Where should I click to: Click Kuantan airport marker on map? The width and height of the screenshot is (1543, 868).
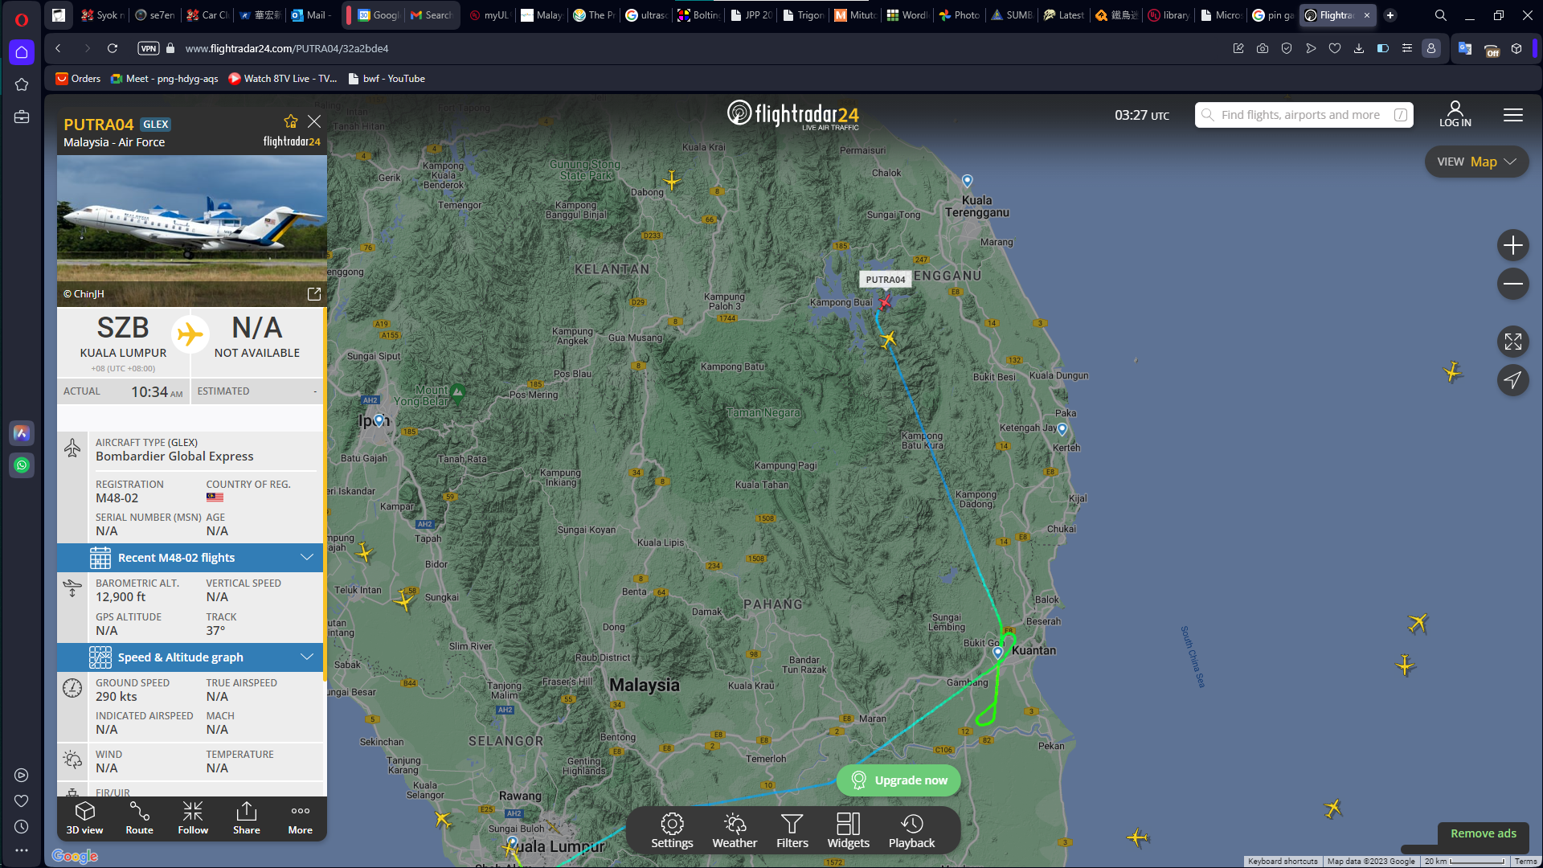[998, 653]
